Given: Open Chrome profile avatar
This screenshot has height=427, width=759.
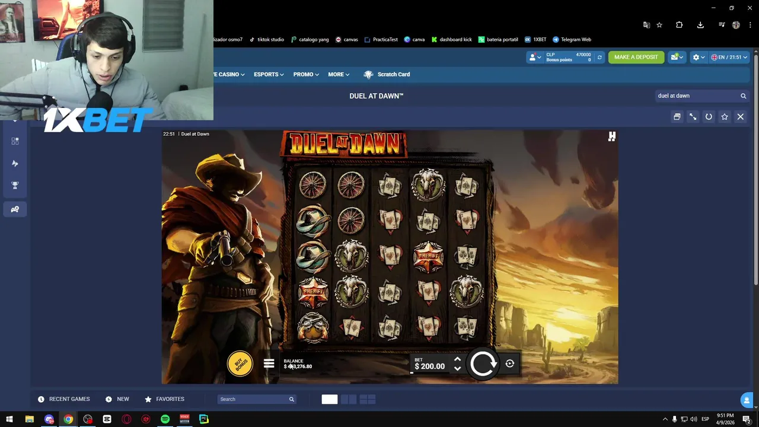Looking at the screenshot, I should [736, 25].
